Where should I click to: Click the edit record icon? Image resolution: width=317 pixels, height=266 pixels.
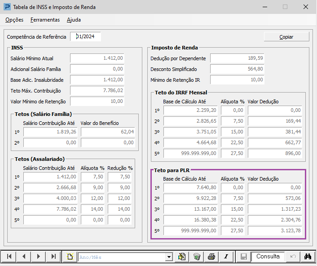[x=182, y=257]
